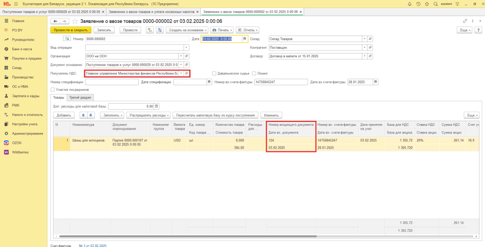Open Документ основание with open icon

pos(187,65)
